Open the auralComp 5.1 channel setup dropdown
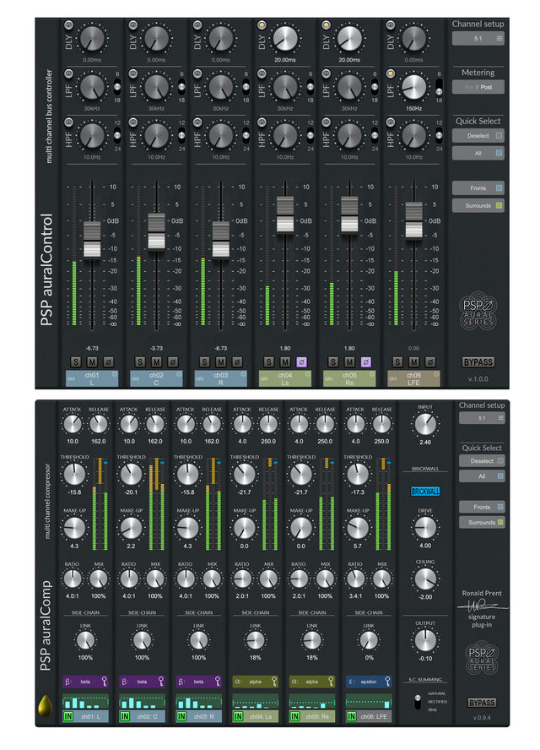This screenshot has height=750, width=540. (481, 419)
